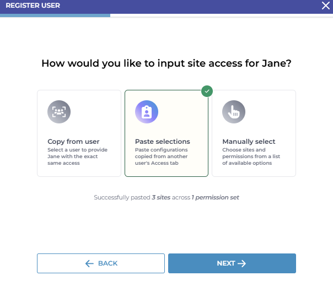The width and height of the screenshot is (333, 281).
Task: Click the "How would you like to input" heading
Action: (166, 64)
